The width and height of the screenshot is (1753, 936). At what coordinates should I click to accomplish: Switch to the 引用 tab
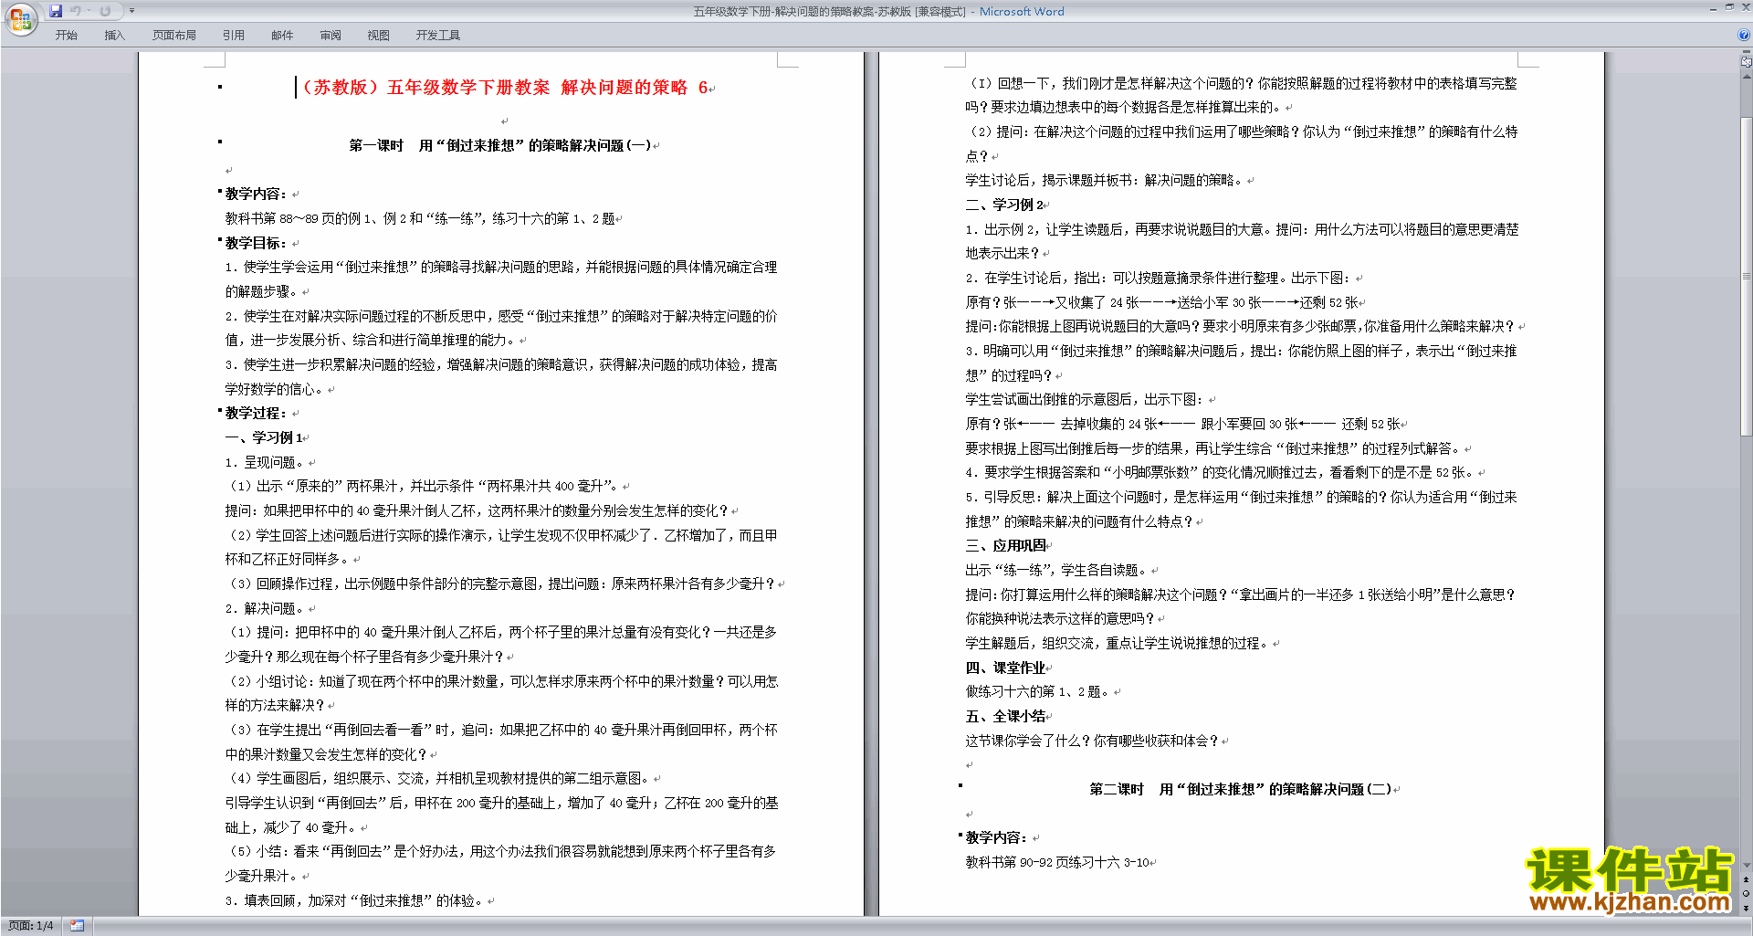click(234, 36)
